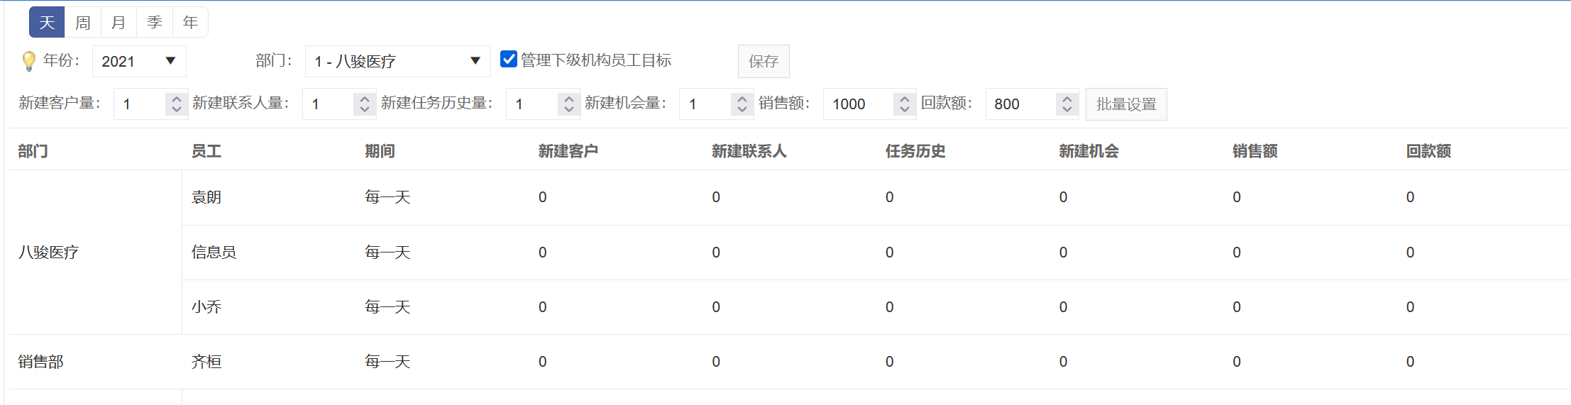Expand the 部门 dropdown showing 八骏医疗
The image size is (1571, 405).
coord(397,62)
